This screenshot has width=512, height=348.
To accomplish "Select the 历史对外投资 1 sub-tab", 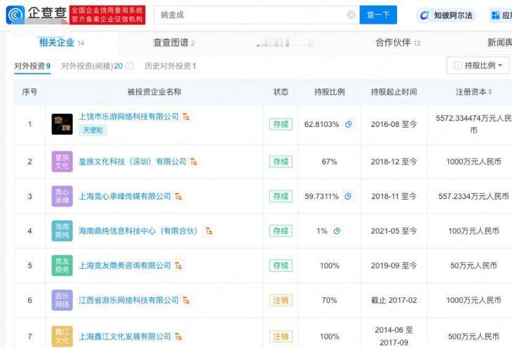I will click(170, 66).
